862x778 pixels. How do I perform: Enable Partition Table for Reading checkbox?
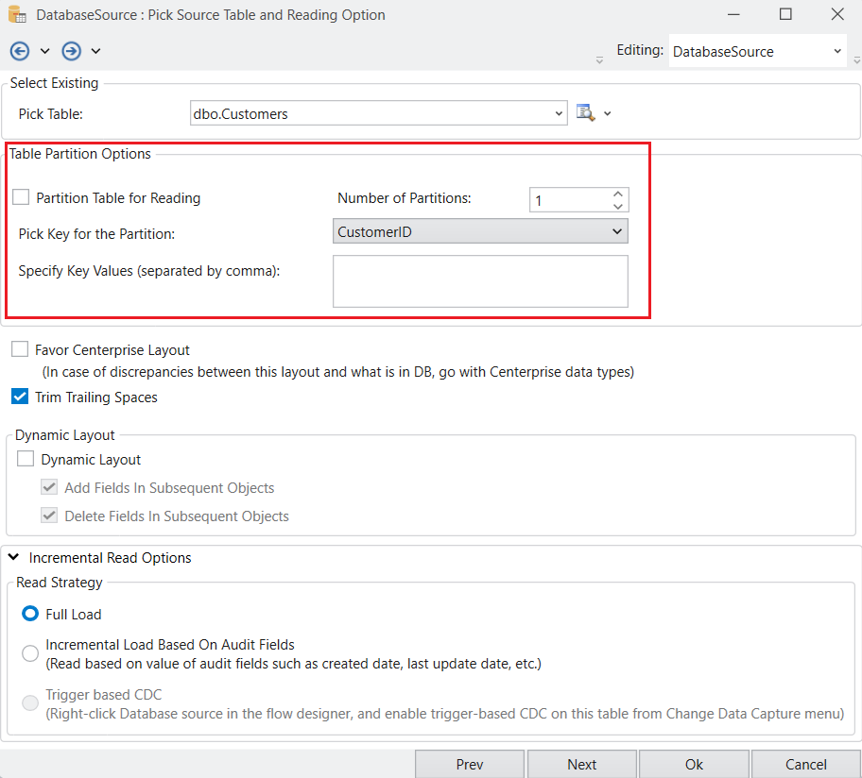coord(21,198)
